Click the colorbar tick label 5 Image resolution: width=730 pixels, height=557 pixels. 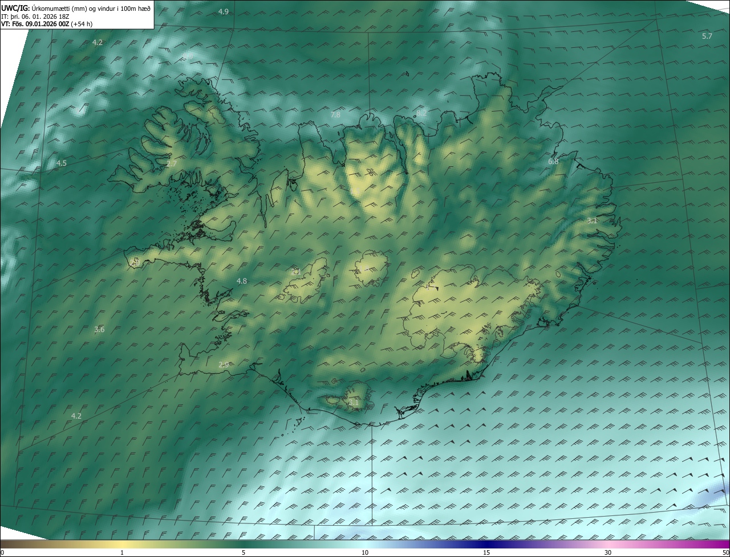pyautogui.click(x=244, y=553)
